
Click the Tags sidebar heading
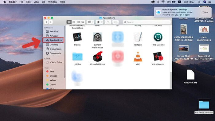[46, 68]
